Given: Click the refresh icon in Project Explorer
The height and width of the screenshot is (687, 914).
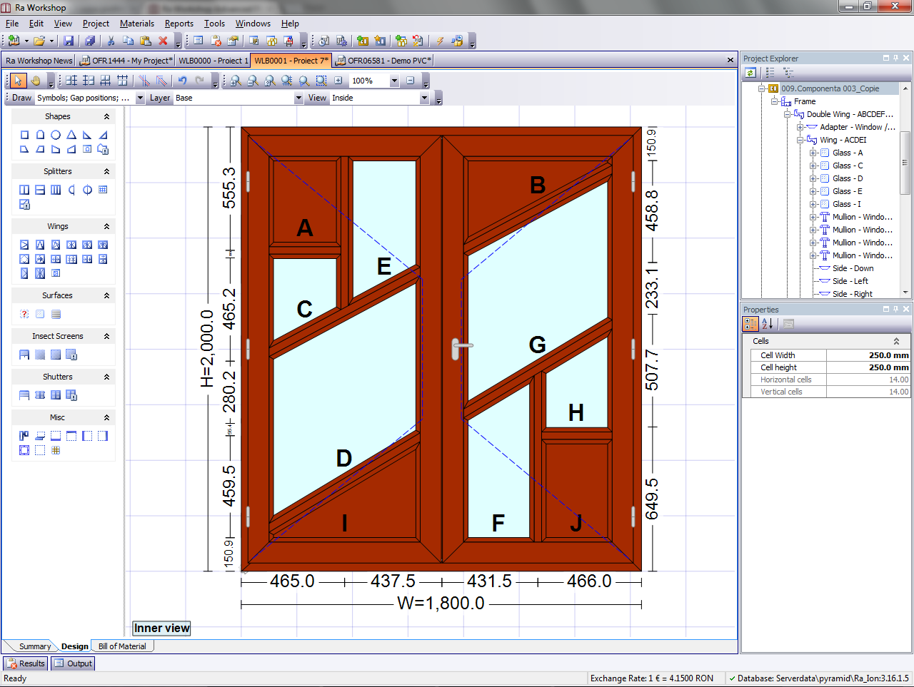Looking at the screenshot, I should pyautogui.click(x=750, y=73).
